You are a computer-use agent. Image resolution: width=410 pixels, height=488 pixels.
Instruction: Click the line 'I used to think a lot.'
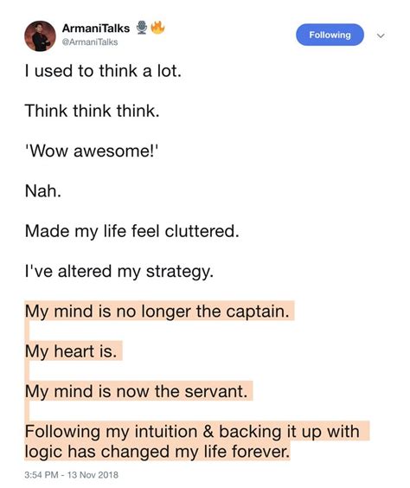(103, 71)
